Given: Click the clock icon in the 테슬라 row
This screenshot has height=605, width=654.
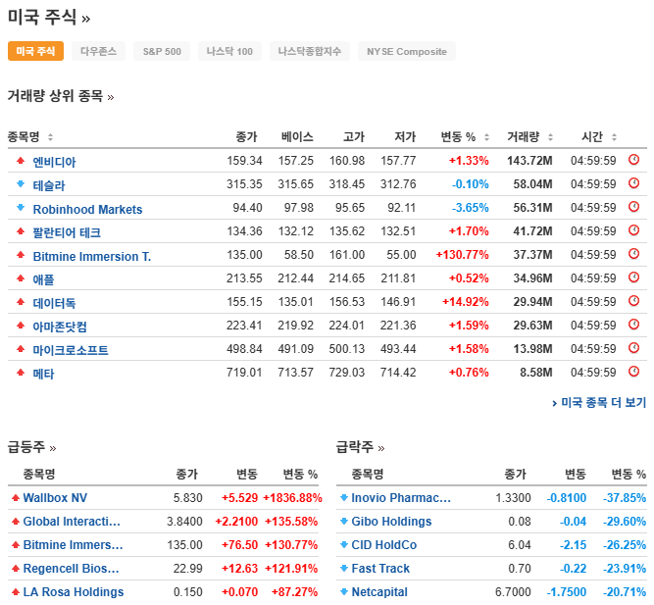Looking at the screenshot, I should coord(633,183).
